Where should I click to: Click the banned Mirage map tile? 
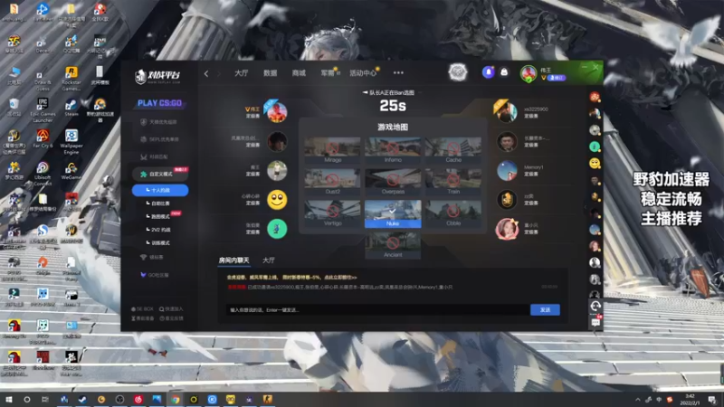pyautogui.click(x=332, y=150)
